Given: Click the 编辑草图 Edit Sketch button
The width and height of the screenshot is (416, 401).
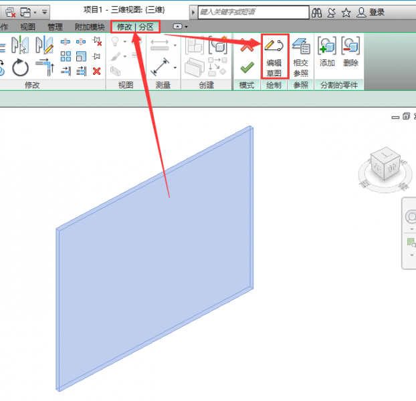Looking at the screenshot, I should (x=274, y=56).
